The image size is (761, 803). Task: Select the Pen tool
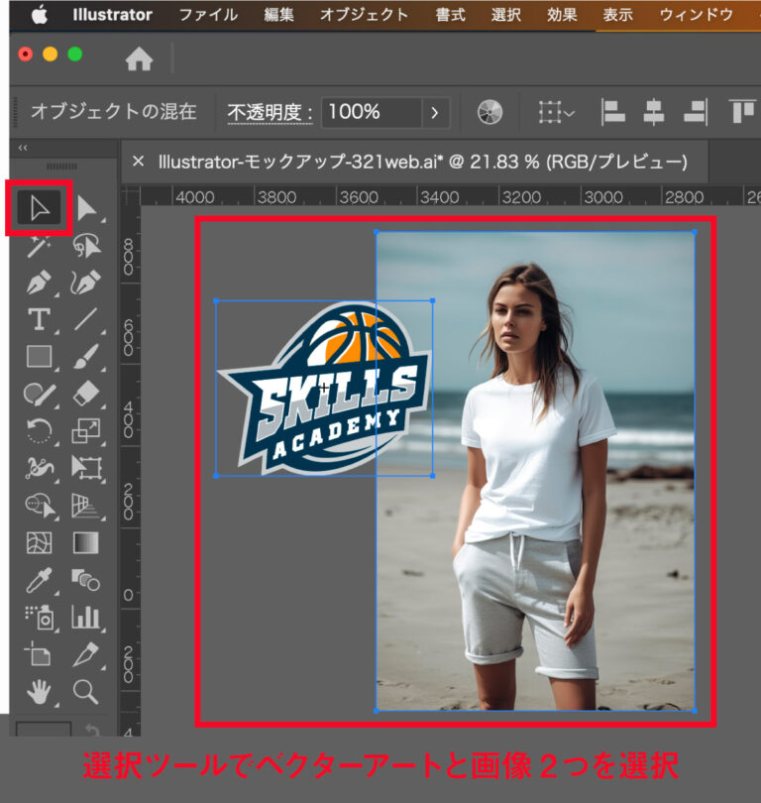[x=40, y=283]
